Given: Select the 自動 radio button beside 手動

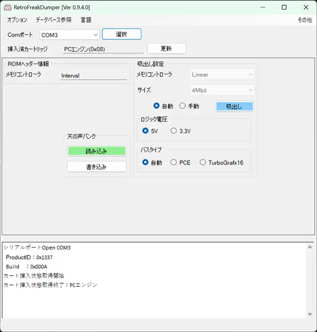Looking at the screenshot, I should pos(157,106).
